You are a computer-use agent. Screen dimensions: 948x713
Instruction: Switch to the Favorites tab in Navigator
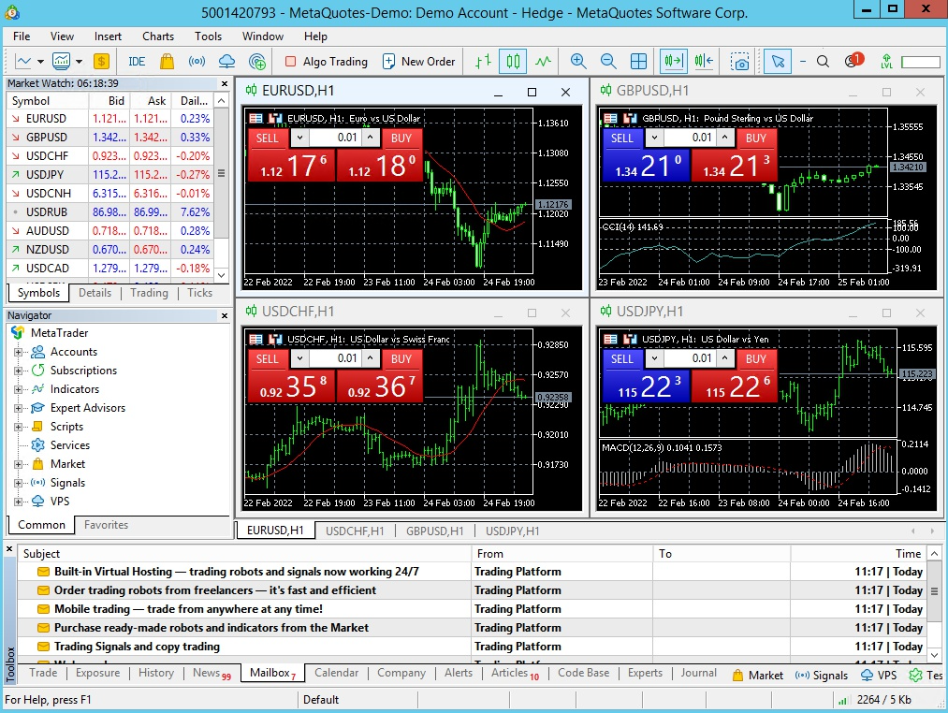[106, 525]
